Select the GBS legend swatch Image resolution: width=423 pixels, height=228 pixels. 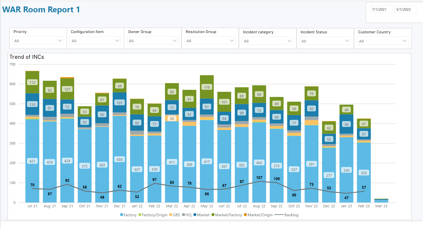coord(171,215)
